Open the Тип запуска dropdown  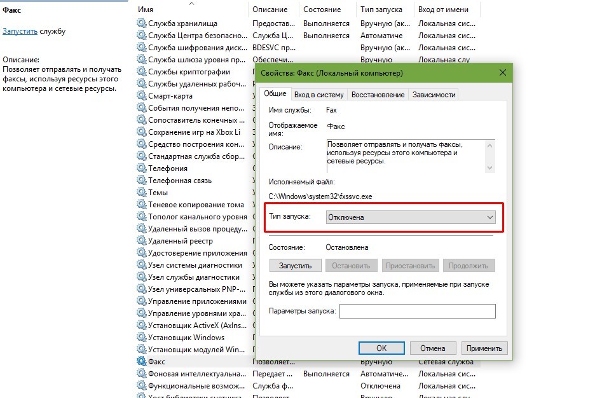coord(411,217)
